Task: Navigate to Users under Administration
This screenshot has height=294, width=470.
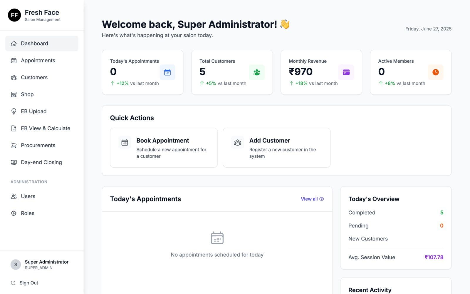Action: click(x=28, y=196)
